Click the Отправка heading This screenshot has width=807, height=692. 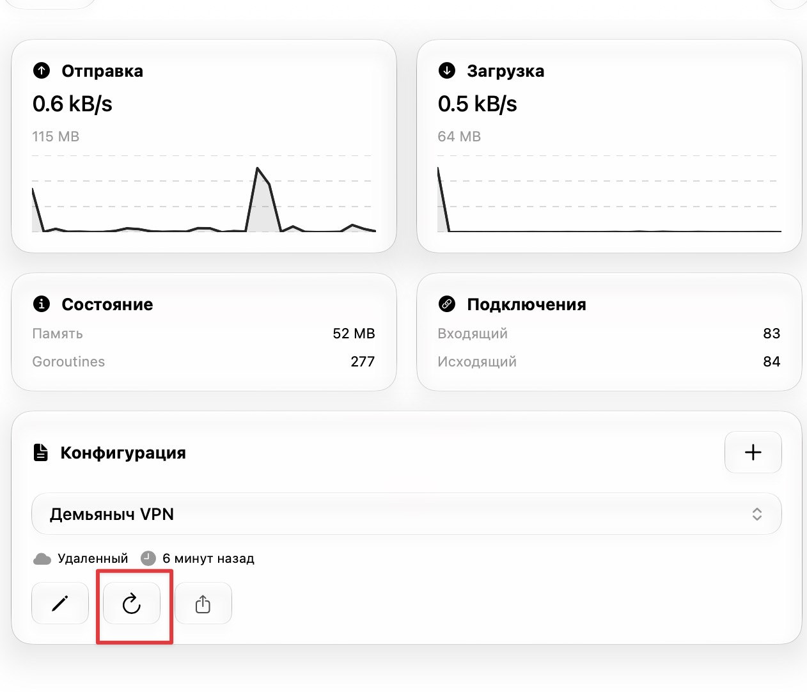pos(102,71)
